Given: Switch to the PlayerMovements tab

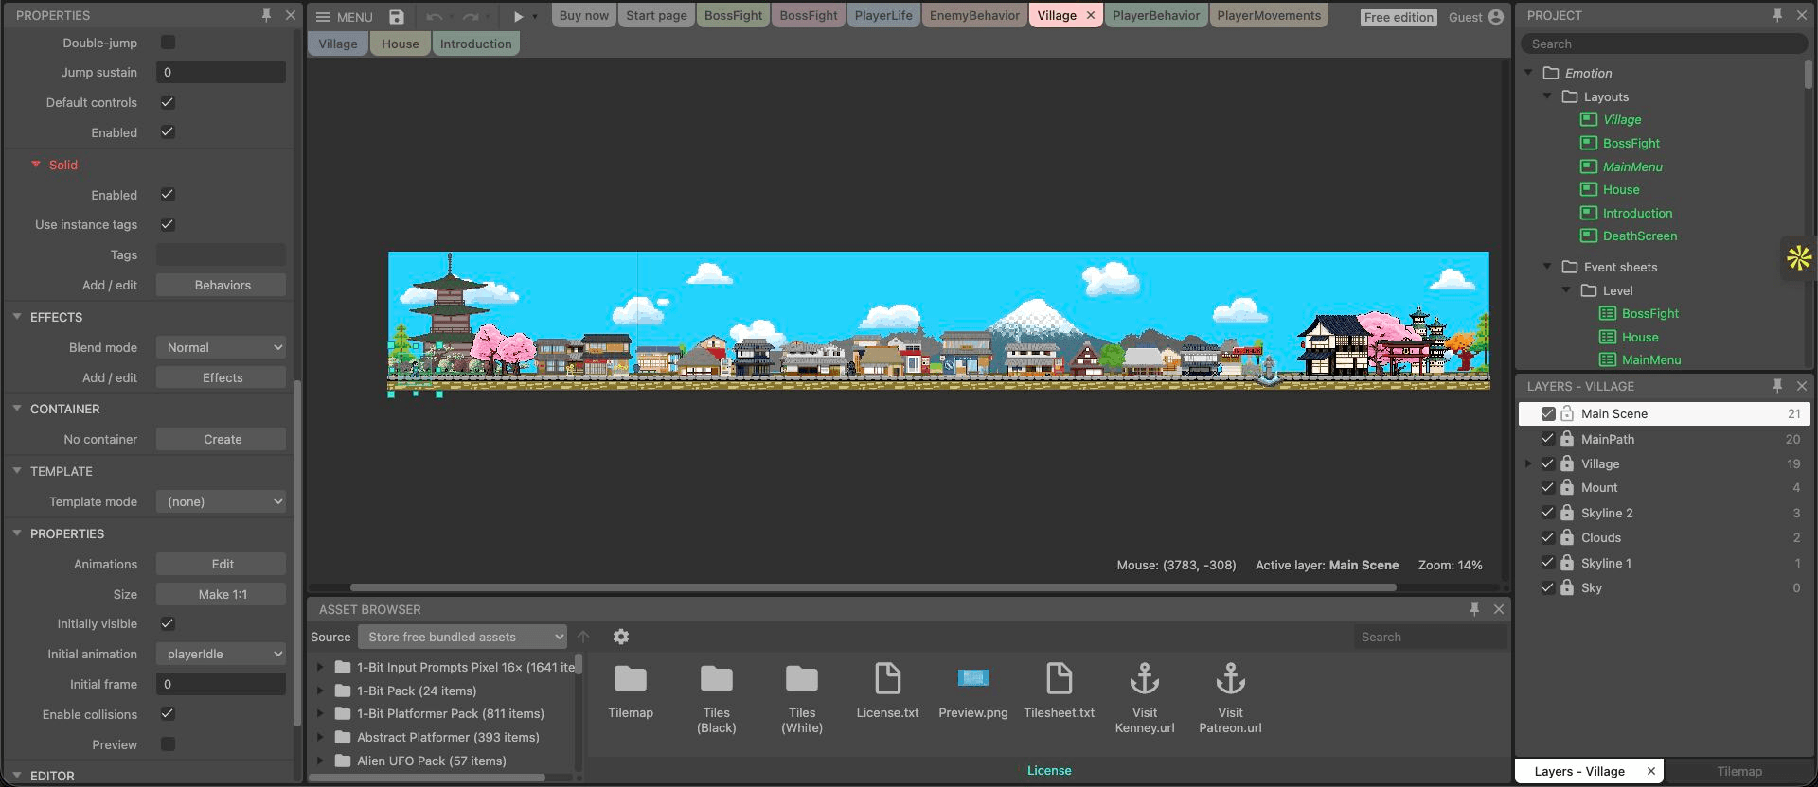Looking at the screenshot, I should click(1269, 15).
